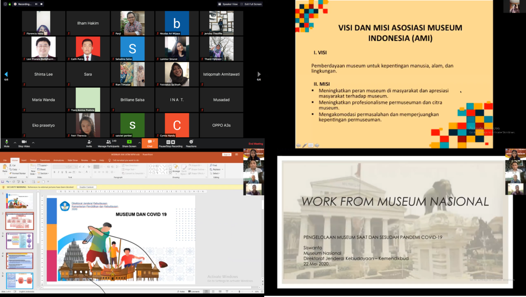Open Manage Participants panel

pyautogui.click(x=108, y=142)
